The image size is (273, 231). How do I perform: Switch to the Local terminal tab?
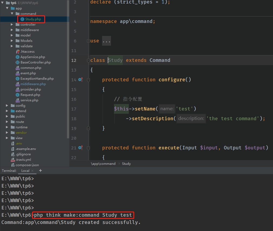[25, 171]
